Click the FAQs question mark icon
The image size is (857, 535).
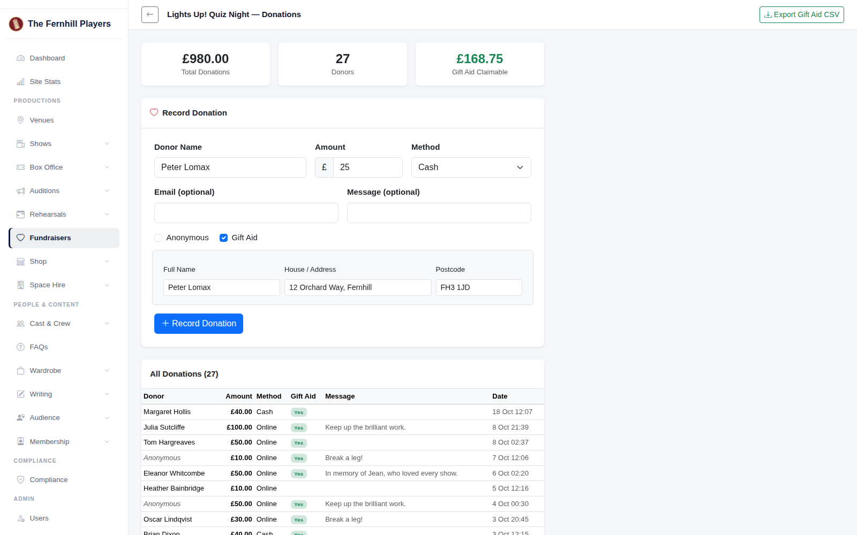[20, 347]
